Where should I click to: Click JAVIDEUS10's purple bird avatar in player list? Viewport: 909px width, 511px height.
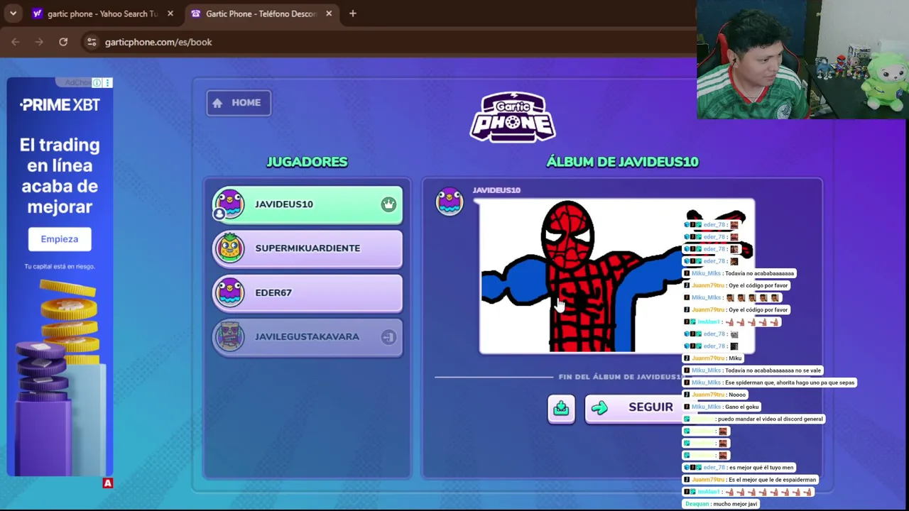click(229, 204)
